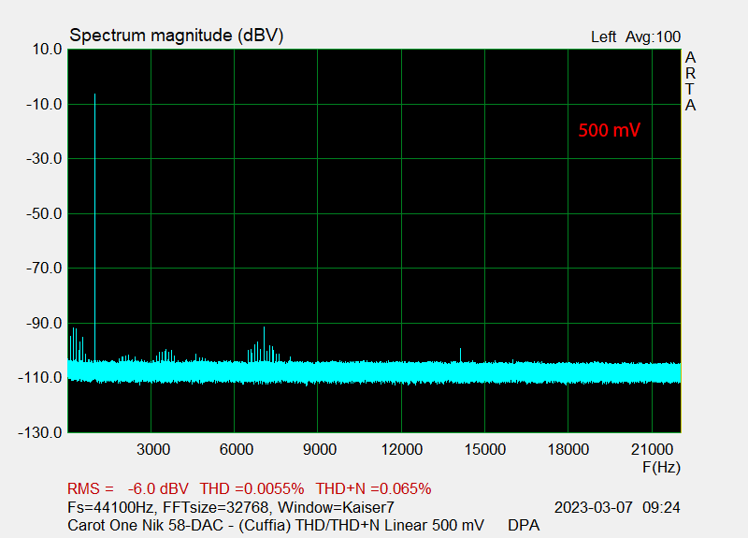Click the small spike near 14000 Hz
This screenshot has height=538, width=748.
[460, 356]
